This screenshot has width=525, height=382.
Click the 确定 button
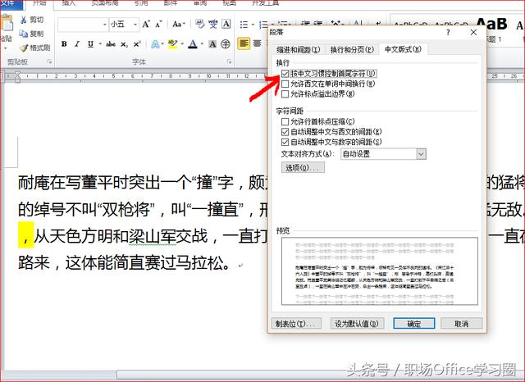coord(413,324)
